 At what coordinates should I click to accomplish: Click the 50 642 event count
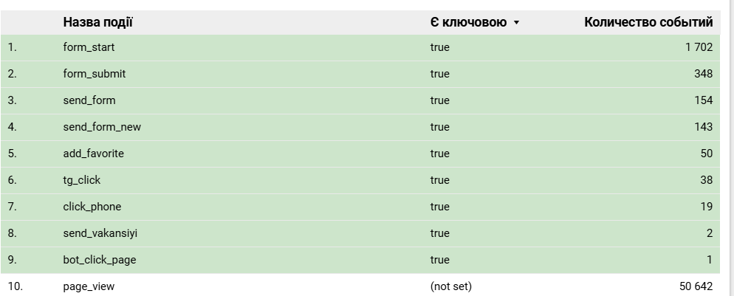(x=696, y=286)
